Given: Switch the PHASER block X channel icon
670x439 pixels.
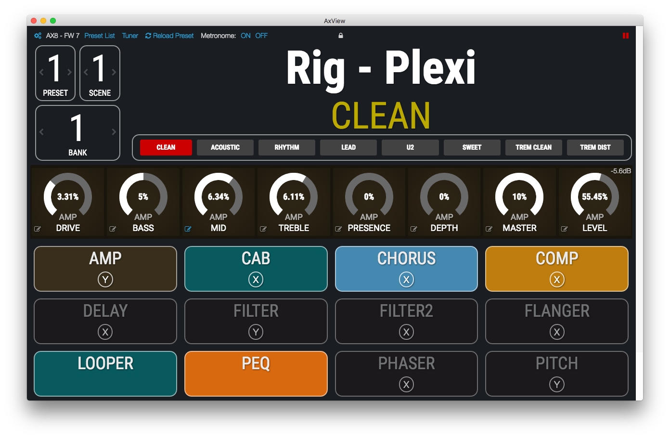Looking at the screenshot, I should tap(407, 385).
